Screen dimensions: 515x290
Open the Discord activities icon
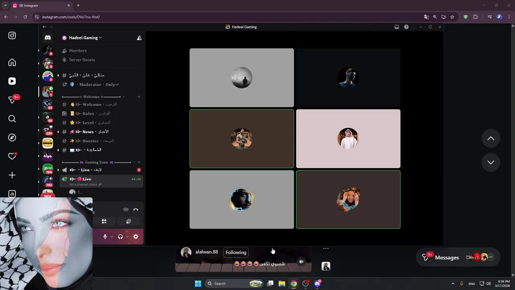coord(104,221)
